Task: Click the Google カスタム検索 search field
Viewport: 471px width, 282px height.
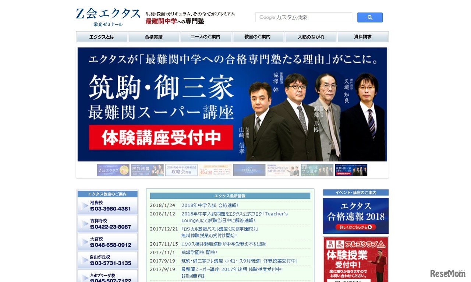Action: pyautogui.click(x=303, y=17)
